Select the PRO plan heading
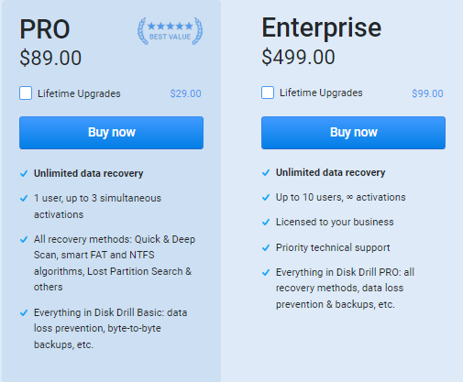463x382 pixels. pos(45,29)
